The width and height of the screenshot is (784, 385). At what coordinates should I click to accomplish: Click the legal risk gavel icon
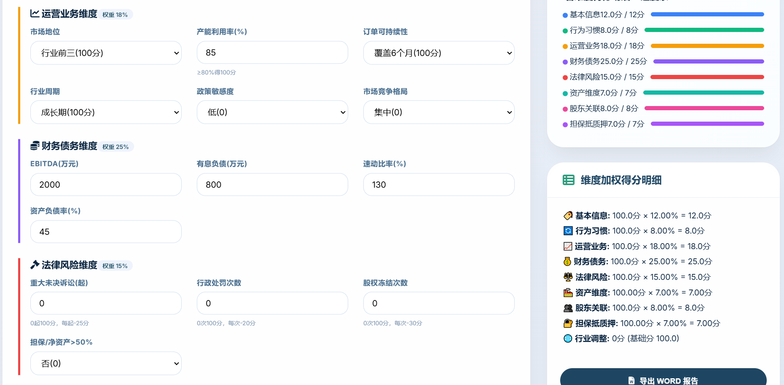point(35,265)
